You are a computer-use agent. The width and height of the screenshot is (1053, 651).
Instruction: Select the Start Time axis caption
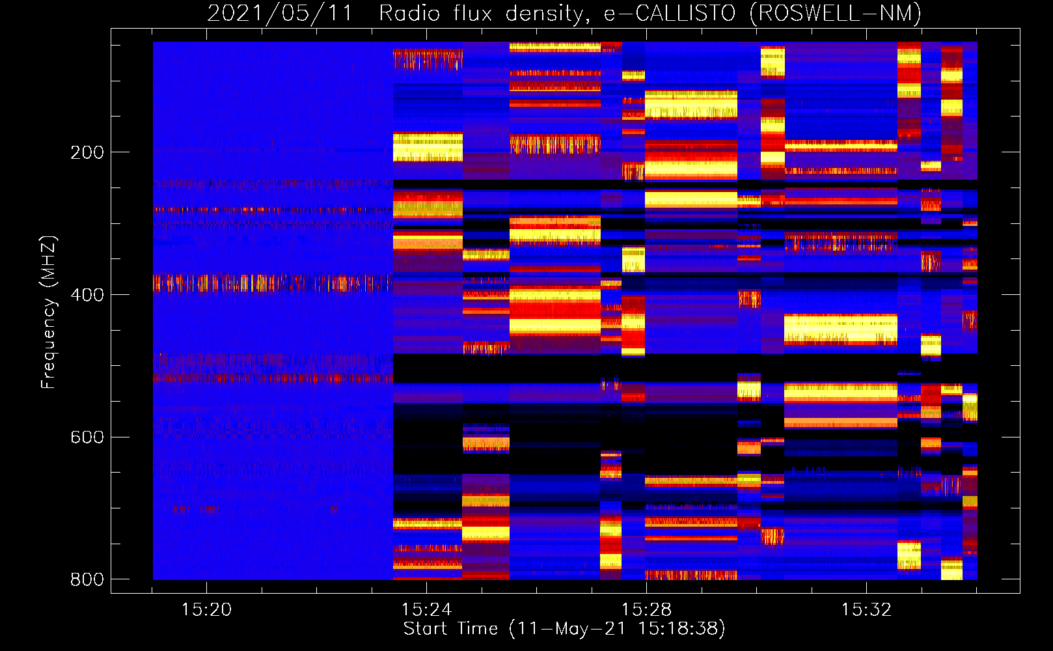click(564, 629)
